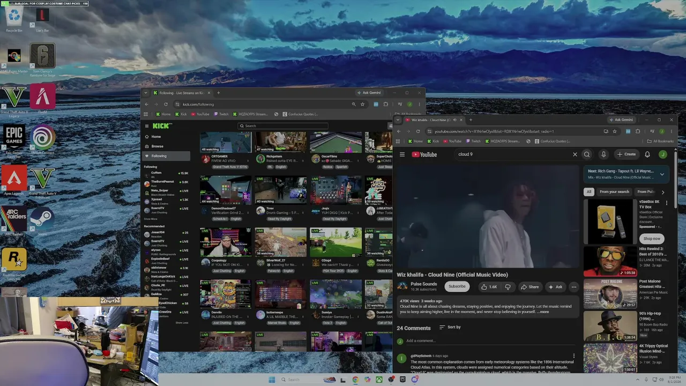This screenshot has height=386, width=686.
Task: Run the YouTube search with magnifier button
Action: (587, 154)
